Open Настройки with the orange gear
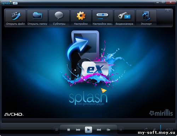 [81, 18]
